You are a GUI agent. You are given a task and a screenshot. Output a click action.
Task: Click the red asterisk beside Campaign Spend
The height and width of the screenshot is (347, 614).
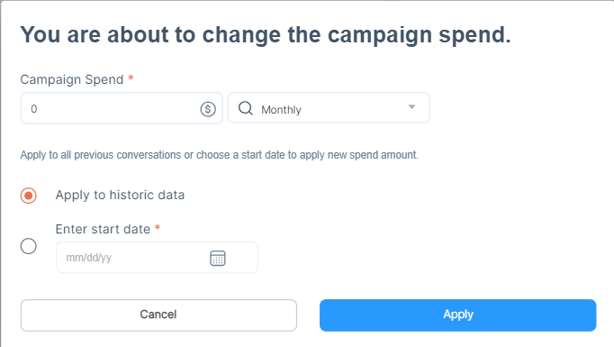131,78
